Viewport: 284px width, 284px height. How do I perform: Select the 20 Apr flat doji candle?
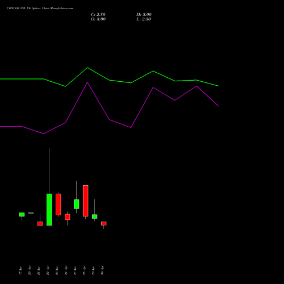31,213
